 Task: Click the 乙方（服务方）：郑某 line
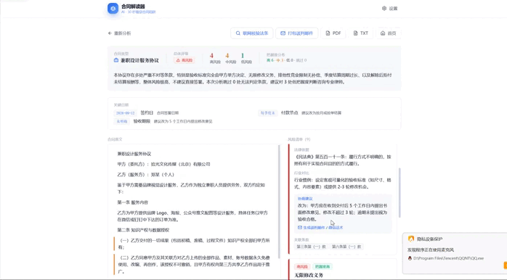(146, 175)
